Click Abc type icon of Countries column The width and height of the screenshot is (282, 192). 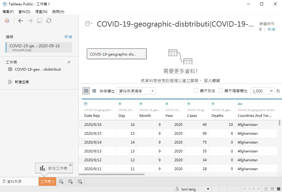click(x=240, y=104)
